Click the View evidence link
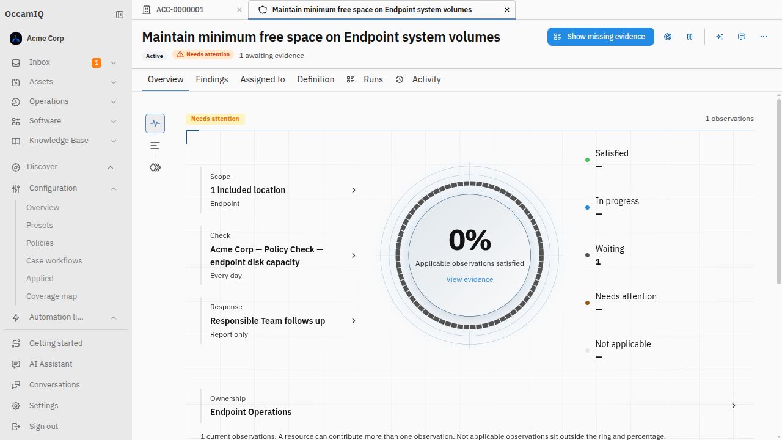This screenshot has width=782, height=440. point(470,279)
